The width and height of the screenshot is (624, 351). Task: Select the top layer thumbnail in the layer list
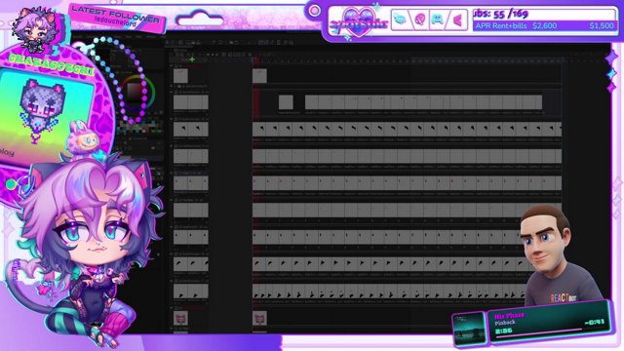(x=180, y=76)
